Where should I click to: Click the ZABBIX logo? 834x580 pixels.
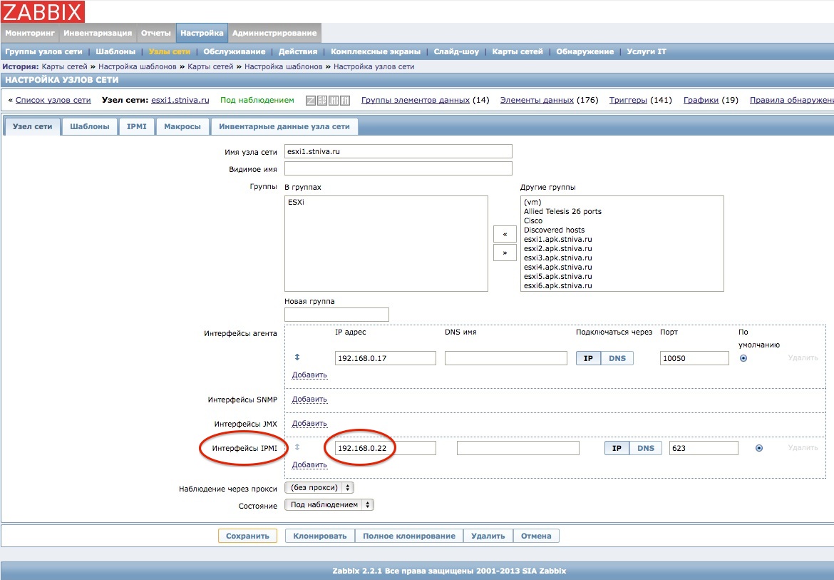tap(43, 11)
